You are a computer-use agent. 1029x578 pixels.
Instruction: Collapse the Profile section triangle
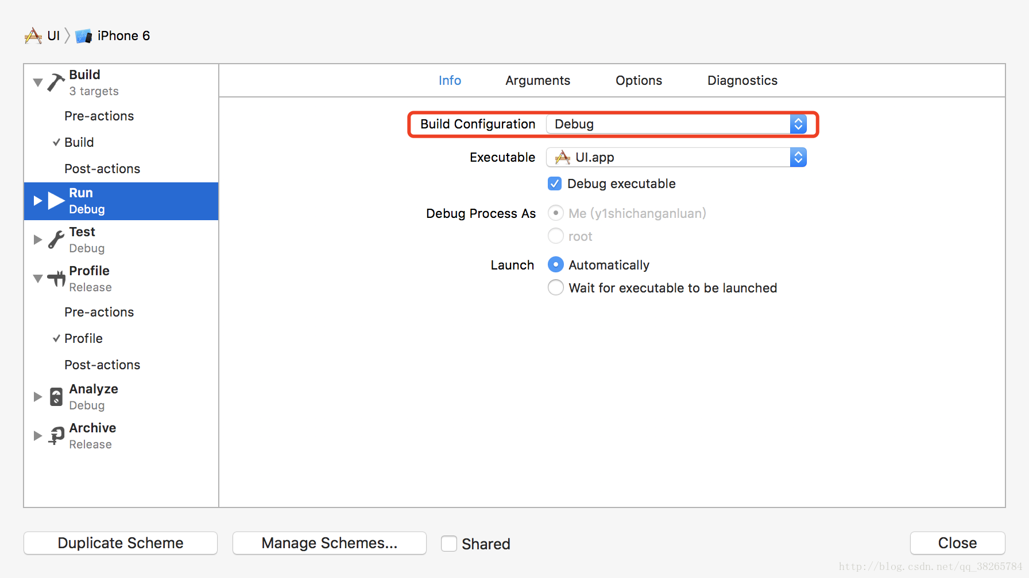38,279
